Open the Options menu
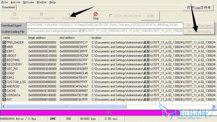This screenshot has width=217, height=122. pos(28,2)
